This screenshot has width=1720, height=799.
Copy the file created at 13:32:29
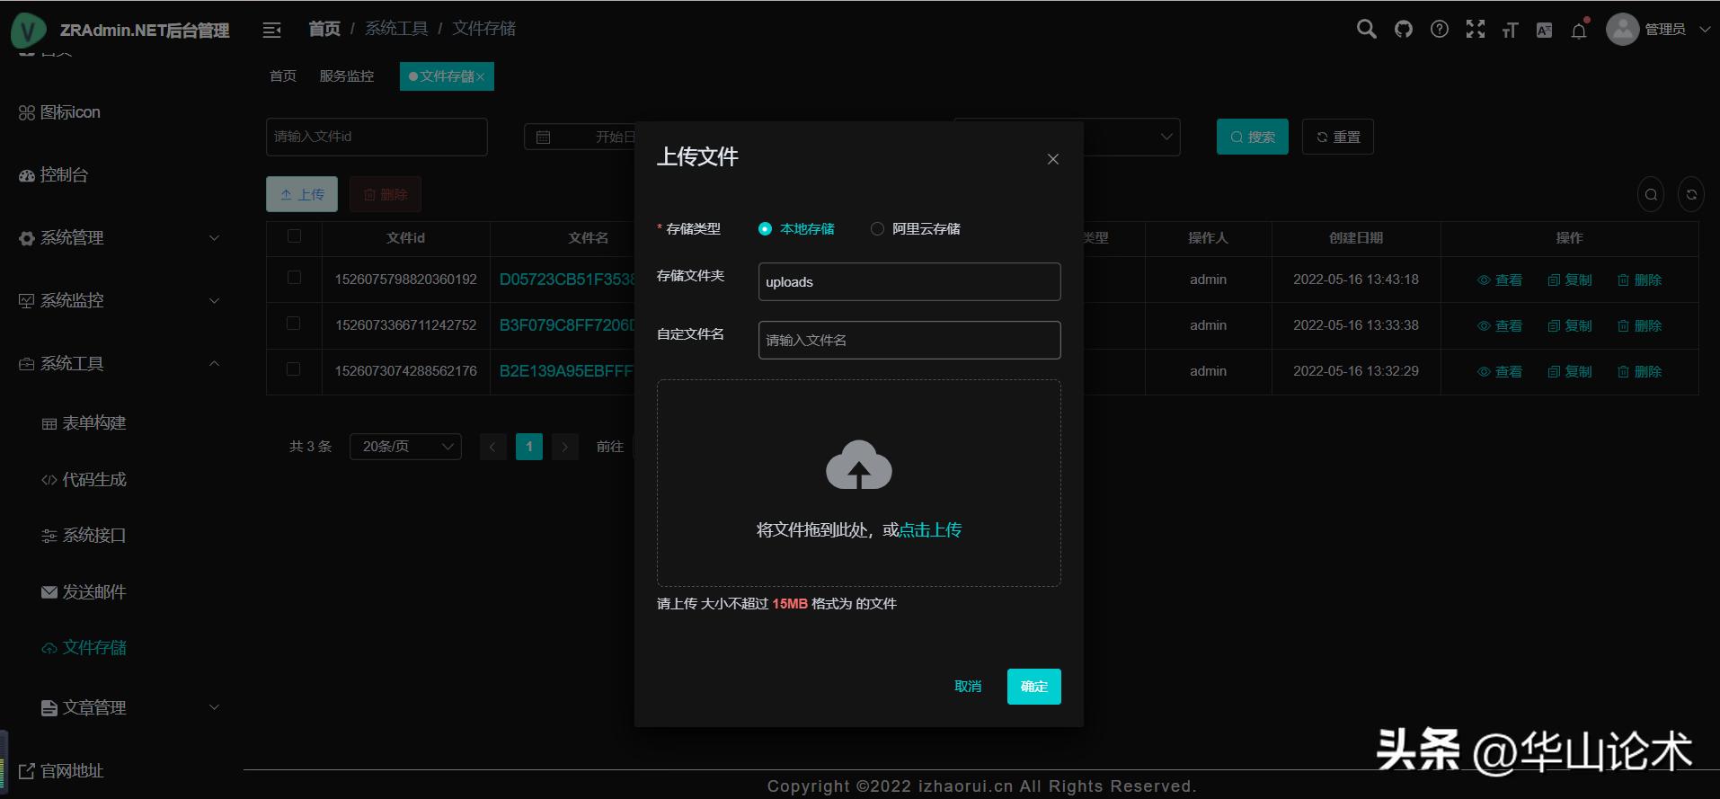tap(1570, 372)
